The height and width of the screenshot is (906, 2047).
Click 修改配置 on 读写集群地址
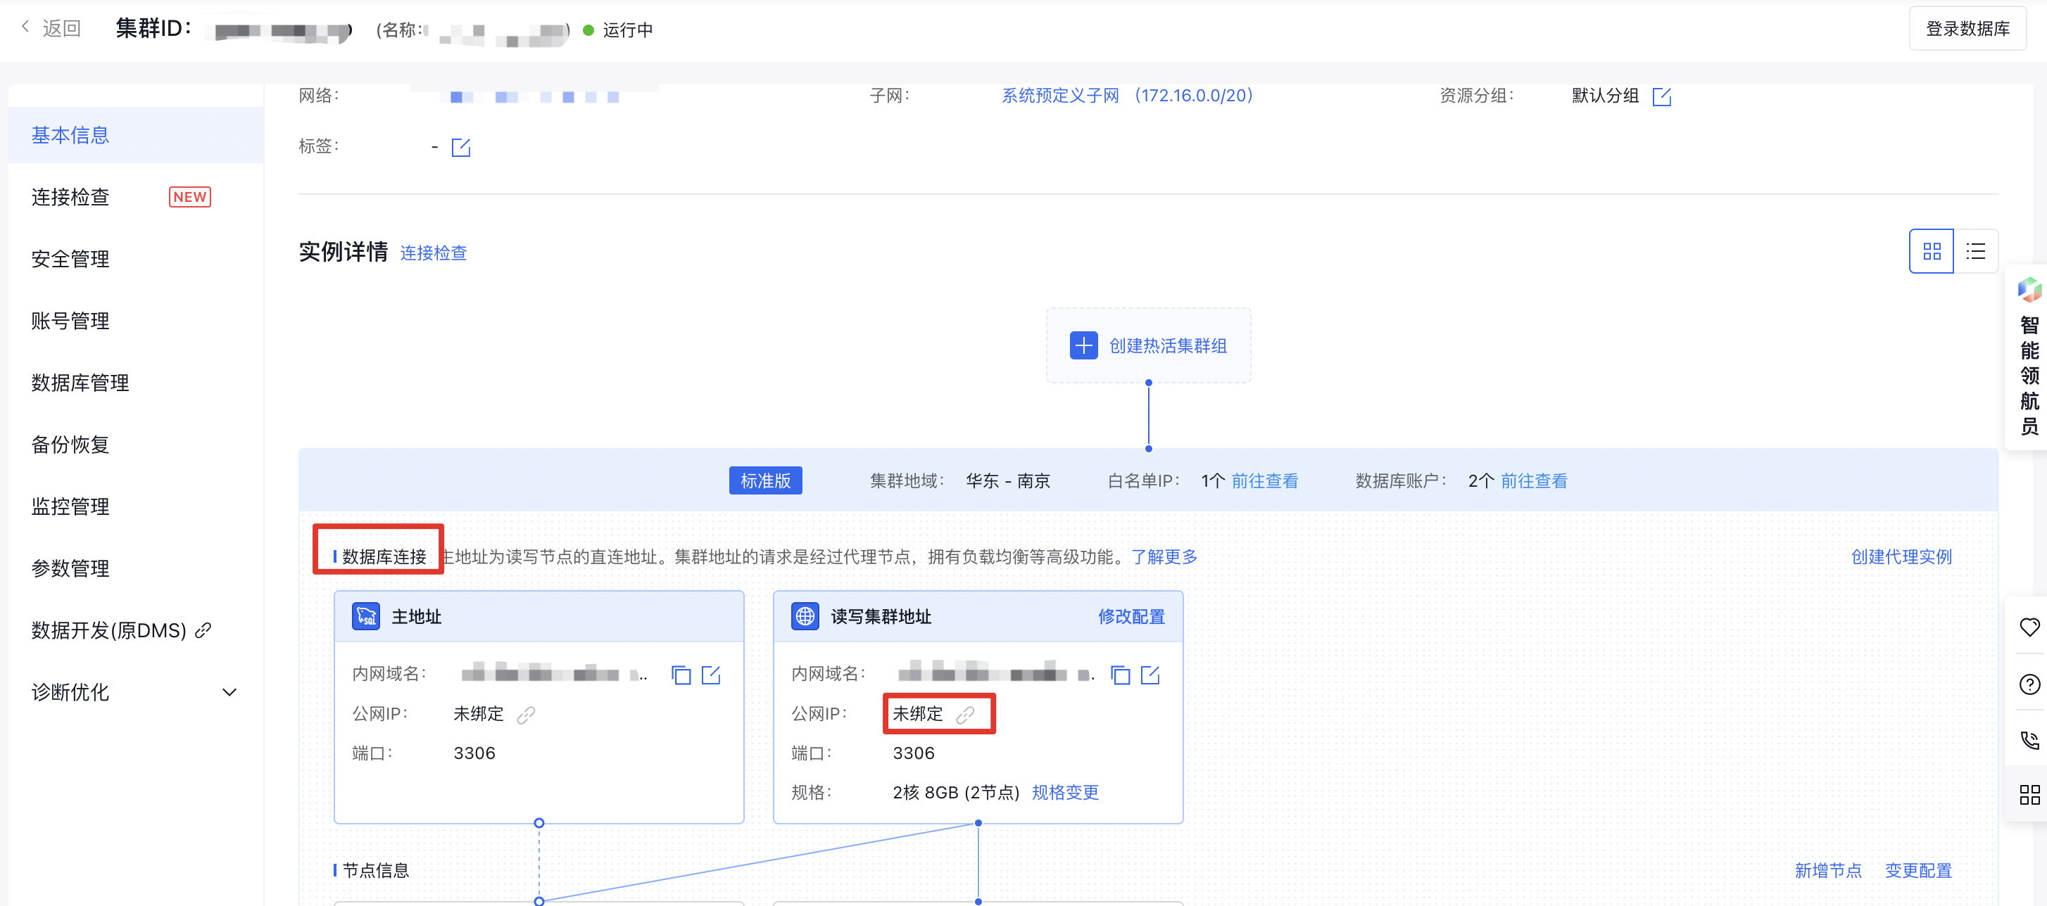click(1130, 616)
